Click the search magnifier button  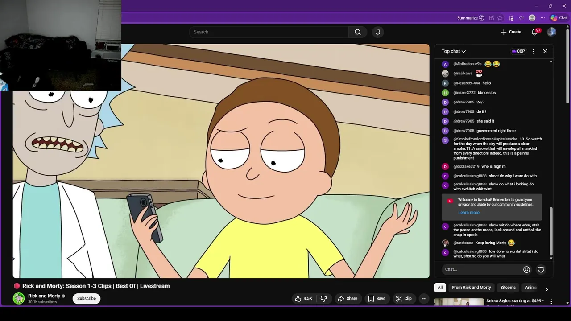(x=358, y=32)
